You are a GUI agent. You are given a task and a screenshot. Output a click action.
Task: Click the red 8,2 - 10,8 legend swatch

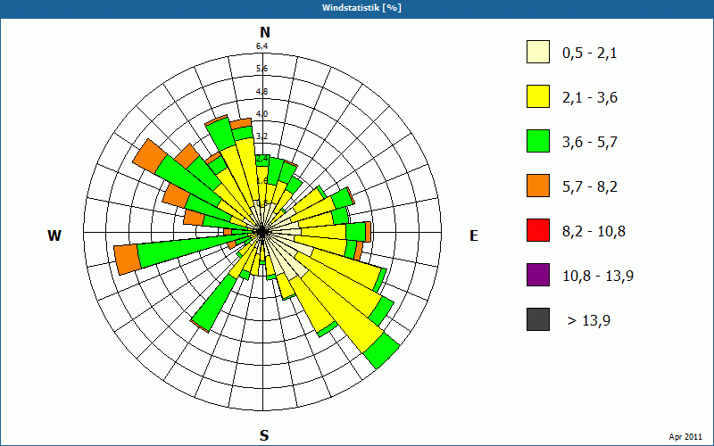point(538,230)
